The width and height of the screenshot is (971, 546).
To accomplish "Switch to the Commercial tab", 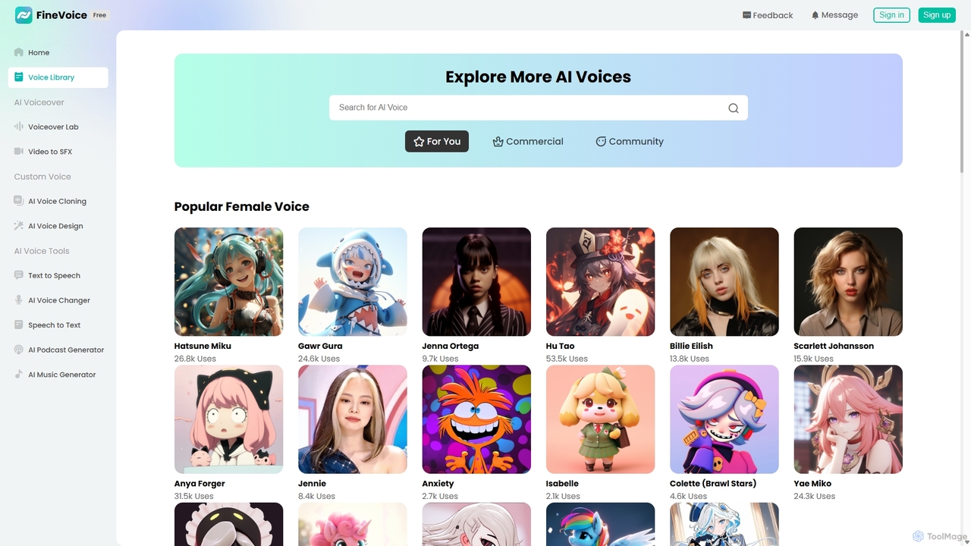I will pyautogui.click(x=528, y=141).
